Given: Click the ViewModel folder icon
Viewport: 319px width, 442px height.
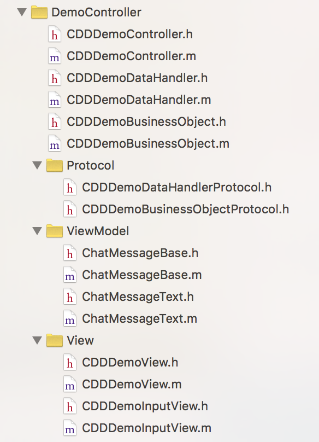Looking at the screenshot, I should click(54, 231).
